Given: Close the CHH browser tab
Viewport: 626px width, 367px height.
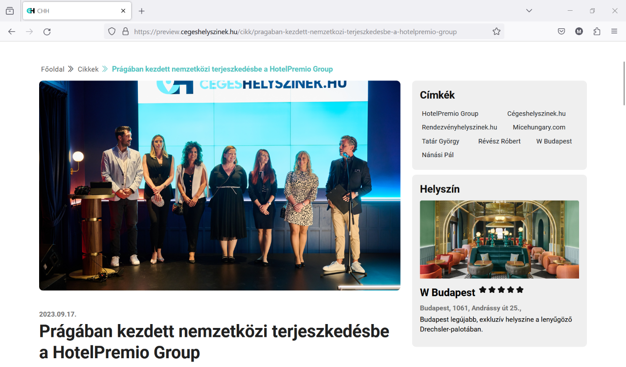Looking at the screenshot, I should point(123,11).
